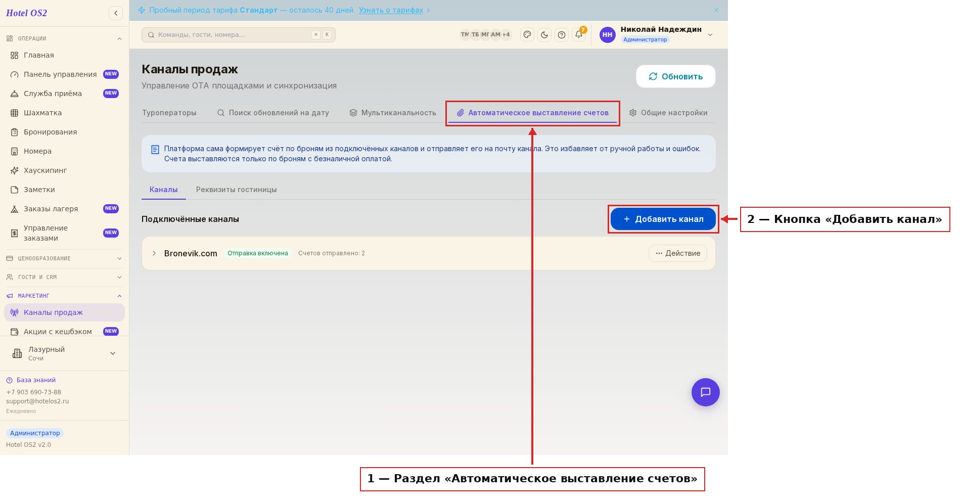Follow the Узнать о тарифах link
Viewport: 962px width, 503px height.
click(391, 10)
